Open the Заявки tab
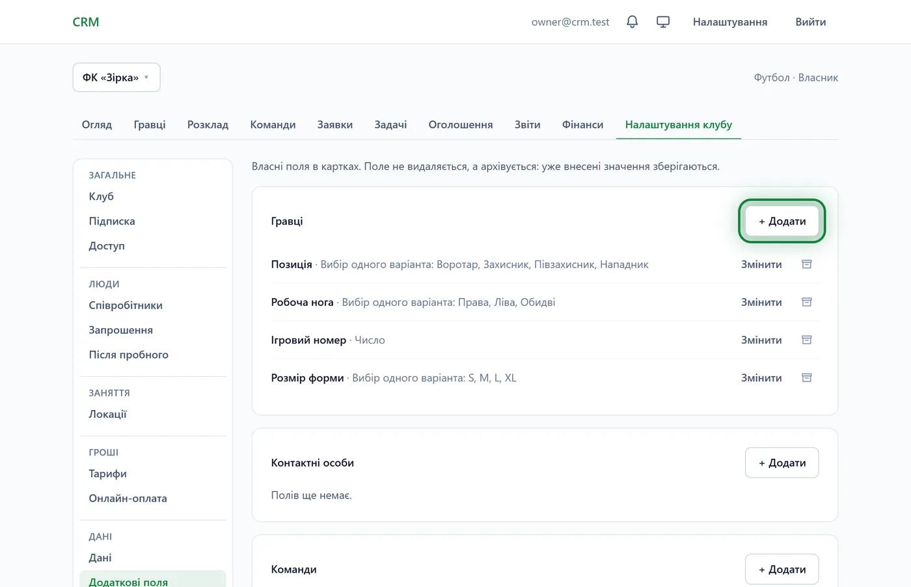911x587 pixels. pos(335,124)
